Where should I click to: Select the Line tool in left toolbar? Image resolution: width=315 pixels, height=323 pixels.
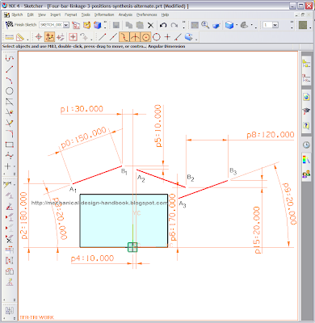(x=10, y=69)
